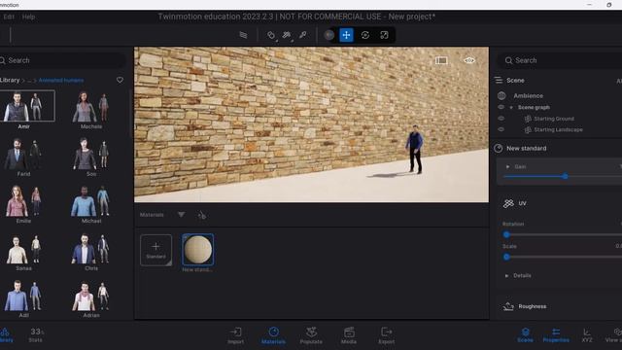622x350 pixels.
Task: Click the UV checker icon
Action: (x=508, y=203)
